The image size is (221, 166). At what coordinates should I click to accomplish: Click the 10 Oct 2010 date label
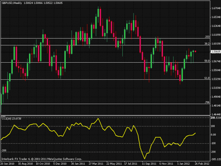click(43, 164)
